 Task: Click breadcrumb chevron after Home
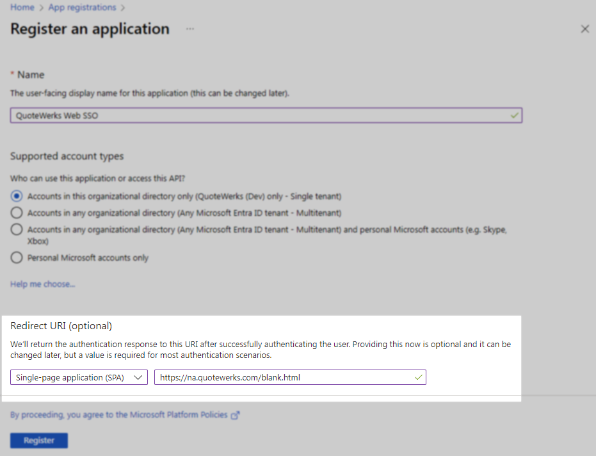[x=42, y=8]
